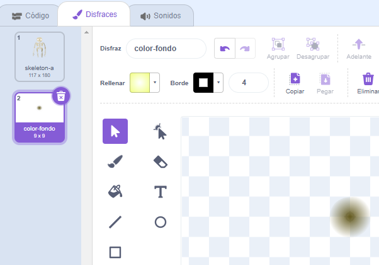Select the Fill bucket tool
This screenshot has width=379, height=265.
pyautogui.click(x=115, y=191)
